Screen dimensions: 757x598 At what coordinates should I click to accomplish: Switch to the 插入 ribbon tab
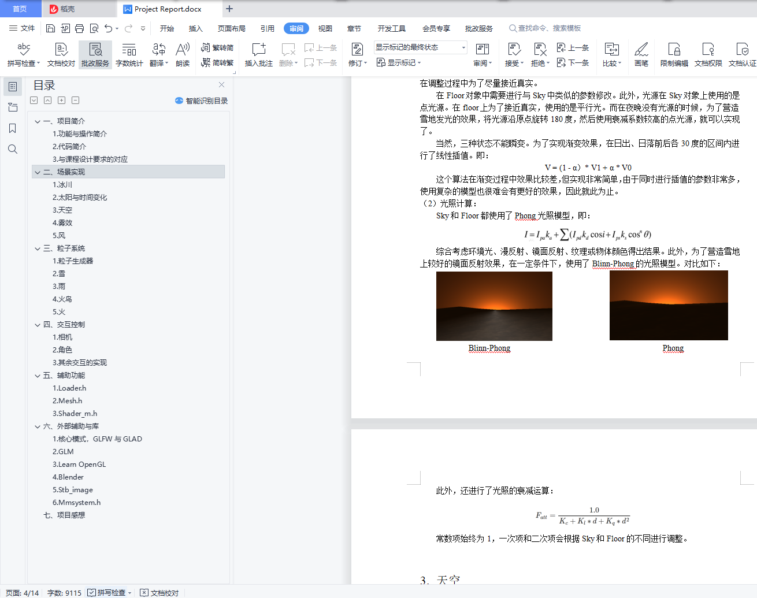coord(196,28)
